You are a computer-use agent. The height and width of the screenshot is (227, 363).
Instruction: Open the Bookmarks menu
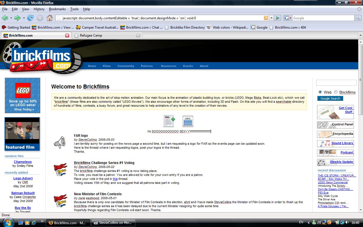pos(57,9)
